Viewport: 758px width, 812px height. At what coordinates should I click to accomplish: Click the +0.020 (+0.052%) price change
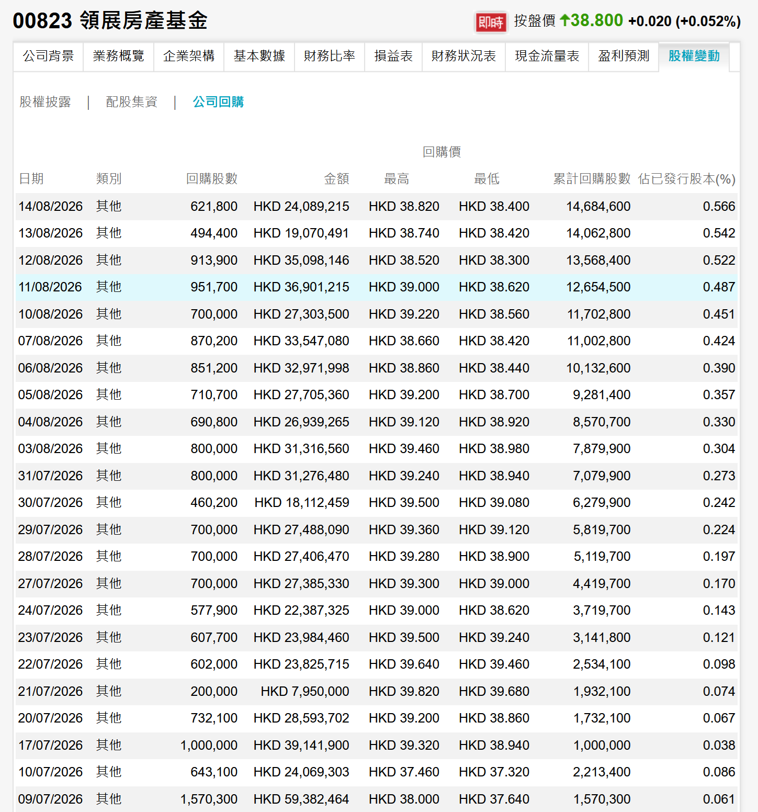685,21
